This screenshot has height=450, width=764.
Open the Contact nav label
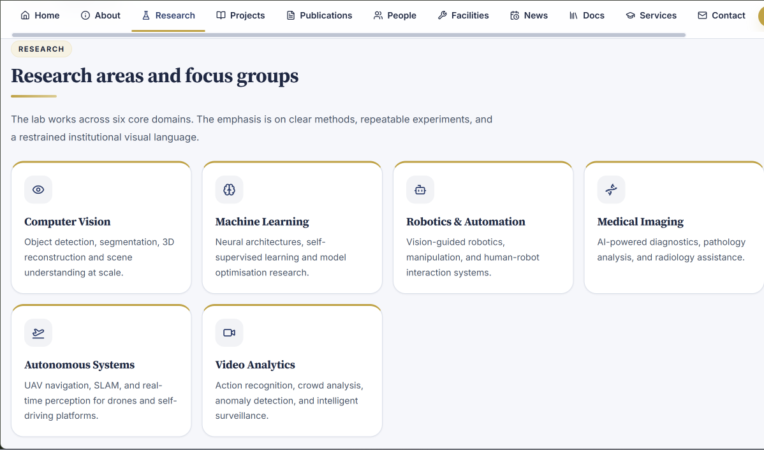(728, 15)
